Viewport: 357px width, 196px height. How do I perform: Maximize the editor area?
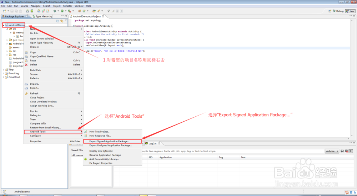pos(354,16)
